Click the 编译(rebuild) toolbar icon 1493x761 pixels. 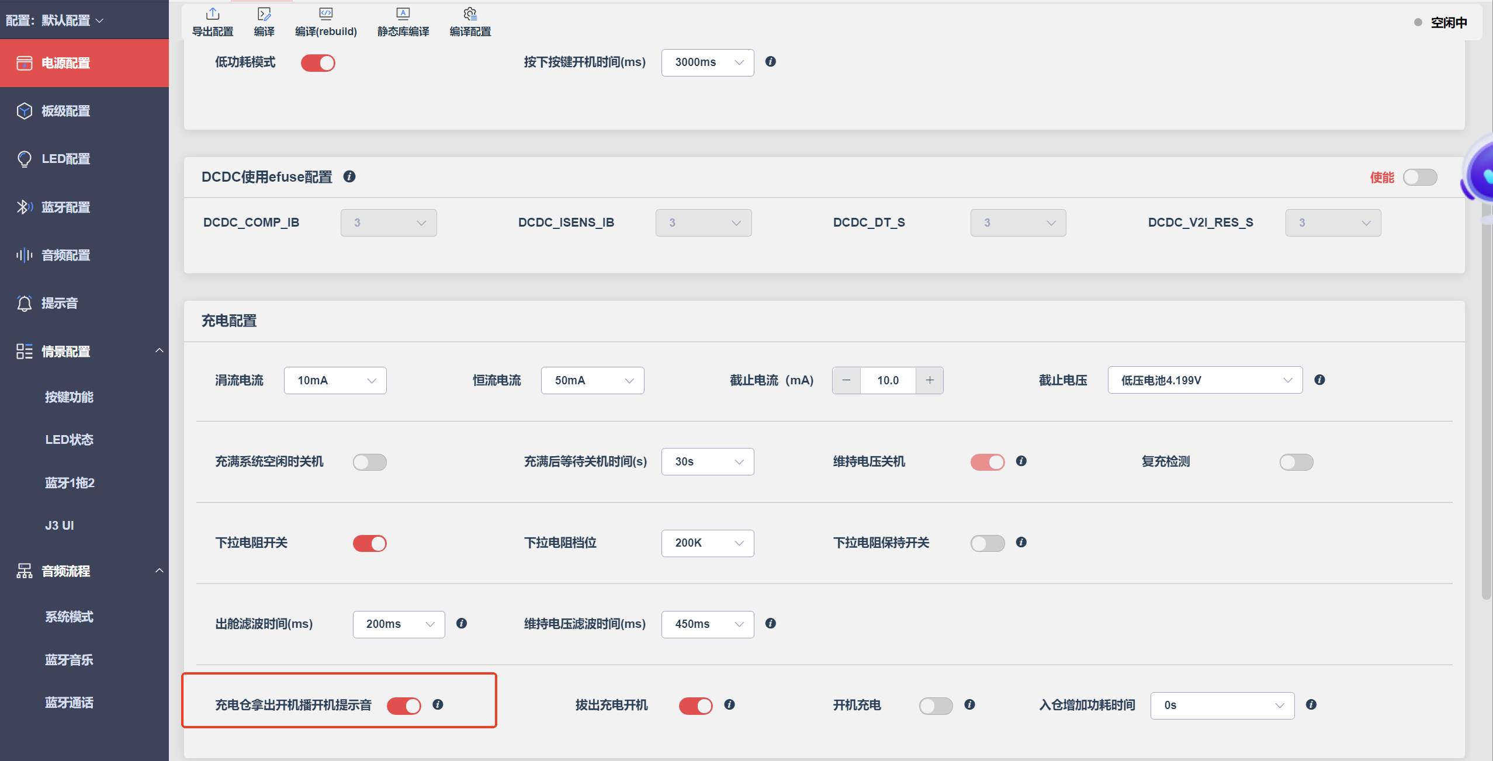(326, 14)
